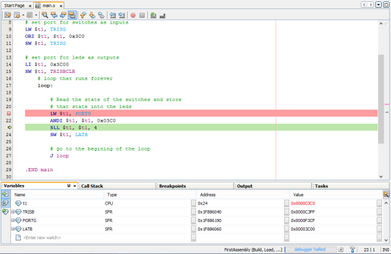Click the Shift Line Right icon

tap(122, 15)
